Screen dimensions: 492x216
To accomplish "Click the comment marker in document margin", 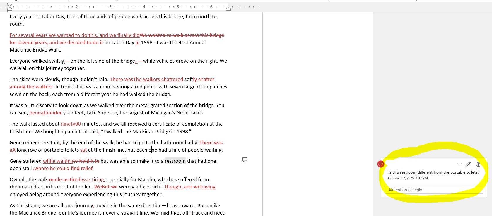I will [245, 160].
